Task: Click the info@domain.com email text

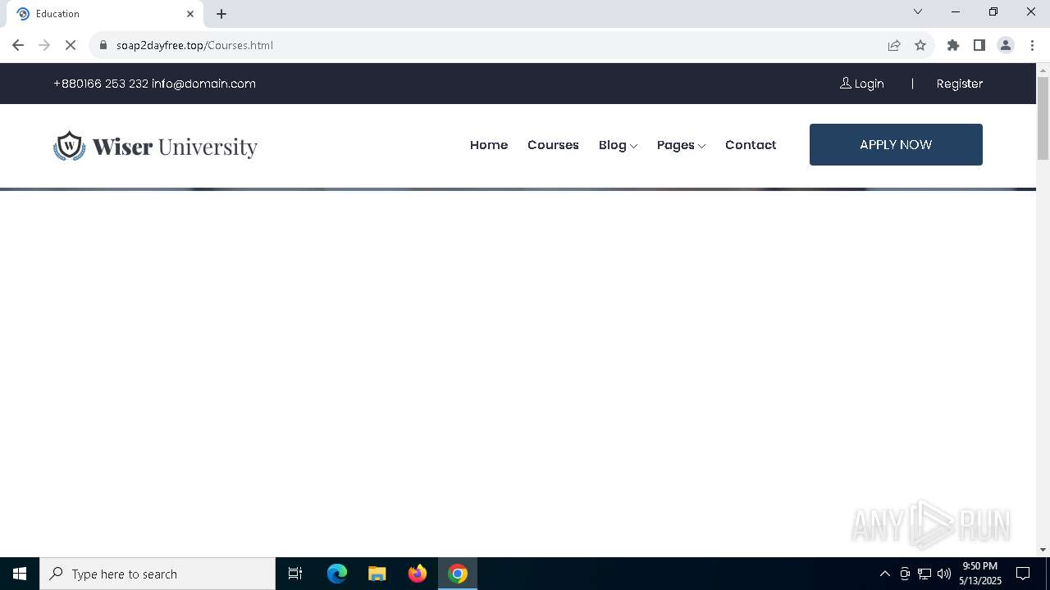Action: [x=203, y=84]
